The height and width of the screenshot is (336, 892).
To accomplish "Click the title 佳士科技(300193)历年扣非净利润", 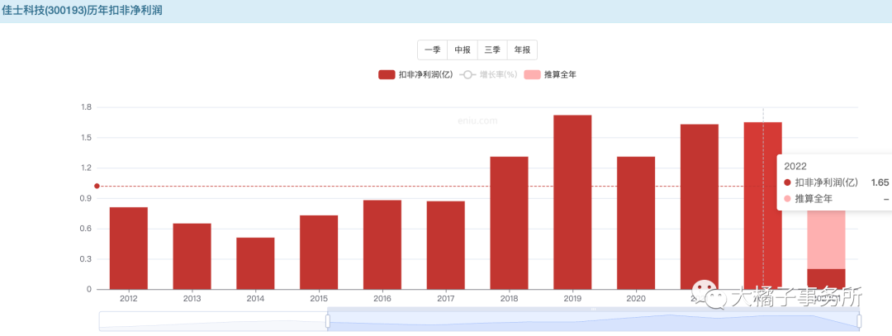I will pos(83,10).
